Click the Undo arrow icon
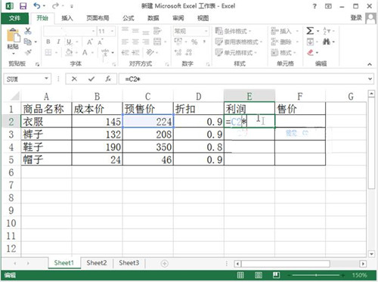Screen dimensions: 378x282 (37, 6)
